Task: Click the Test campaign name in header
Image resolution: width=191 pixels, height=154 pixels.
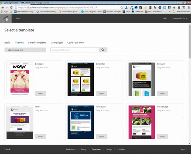Action: (x=18, y=18)
